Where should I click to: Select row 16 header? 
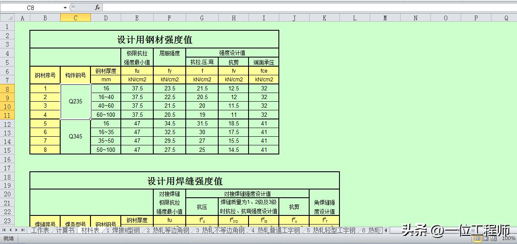tap(8, 159)
